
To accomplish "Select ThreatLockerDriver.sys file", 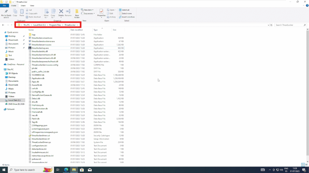I will [x=76, y=142].
